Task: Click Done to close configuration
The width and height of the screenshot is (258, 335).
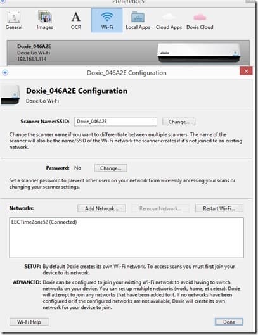Action: [229, 322]
